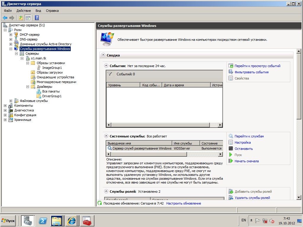Click the WDSServer service gear icon
This screenshot has height=227, width=303.
click(109, 148)
